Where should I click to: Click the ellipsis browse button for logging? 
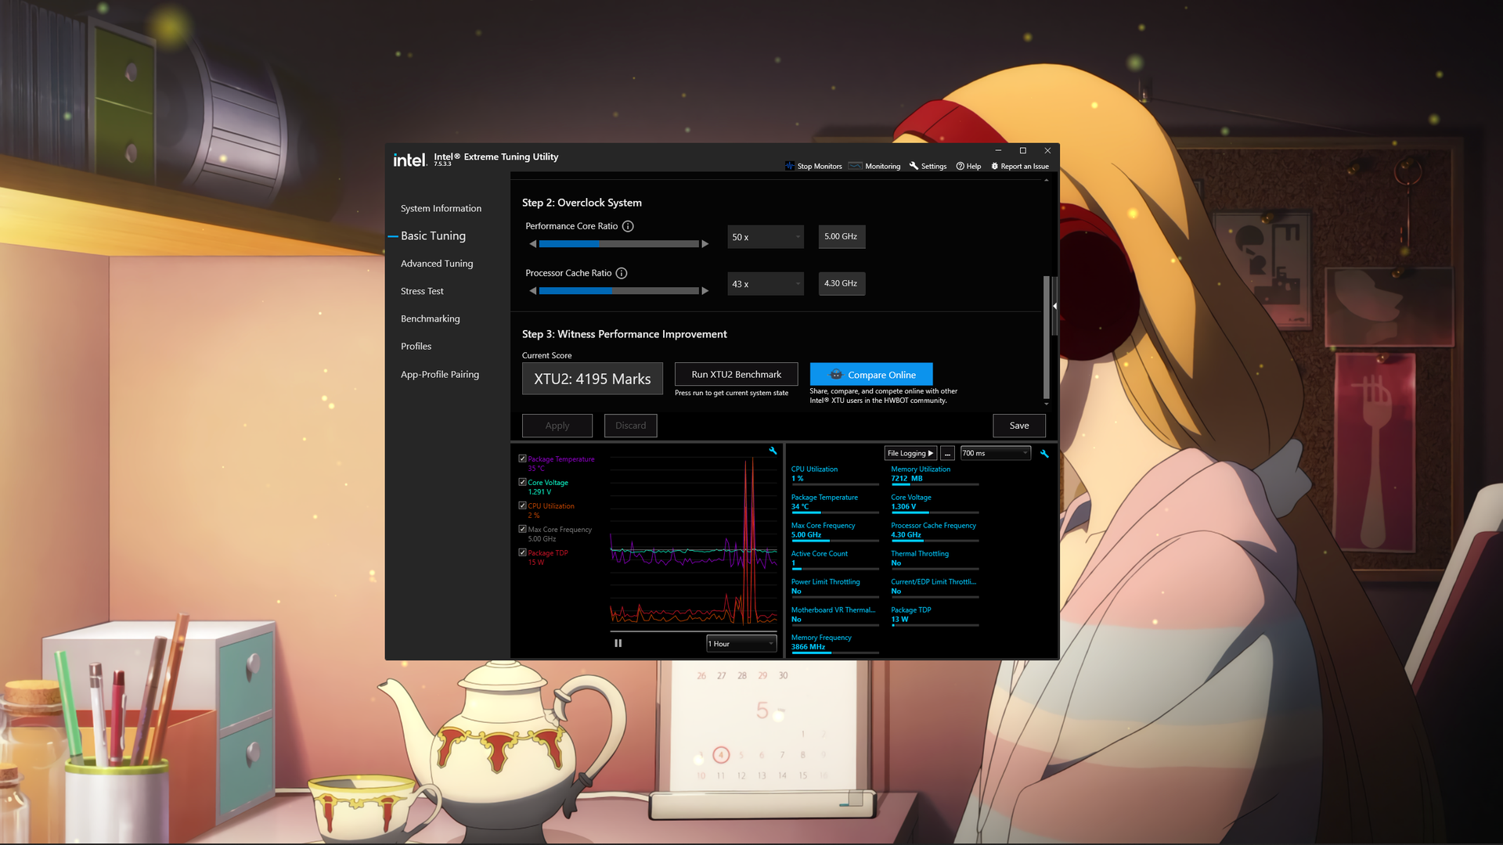(x=947, y=453)
